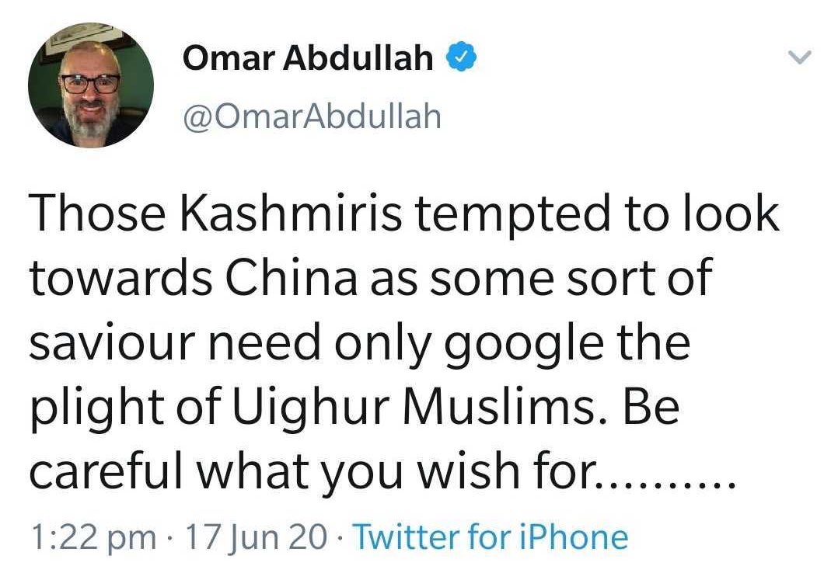The image size is (824, 580).
Task: Expand the tweet options chevron
Action: [798, 57]
